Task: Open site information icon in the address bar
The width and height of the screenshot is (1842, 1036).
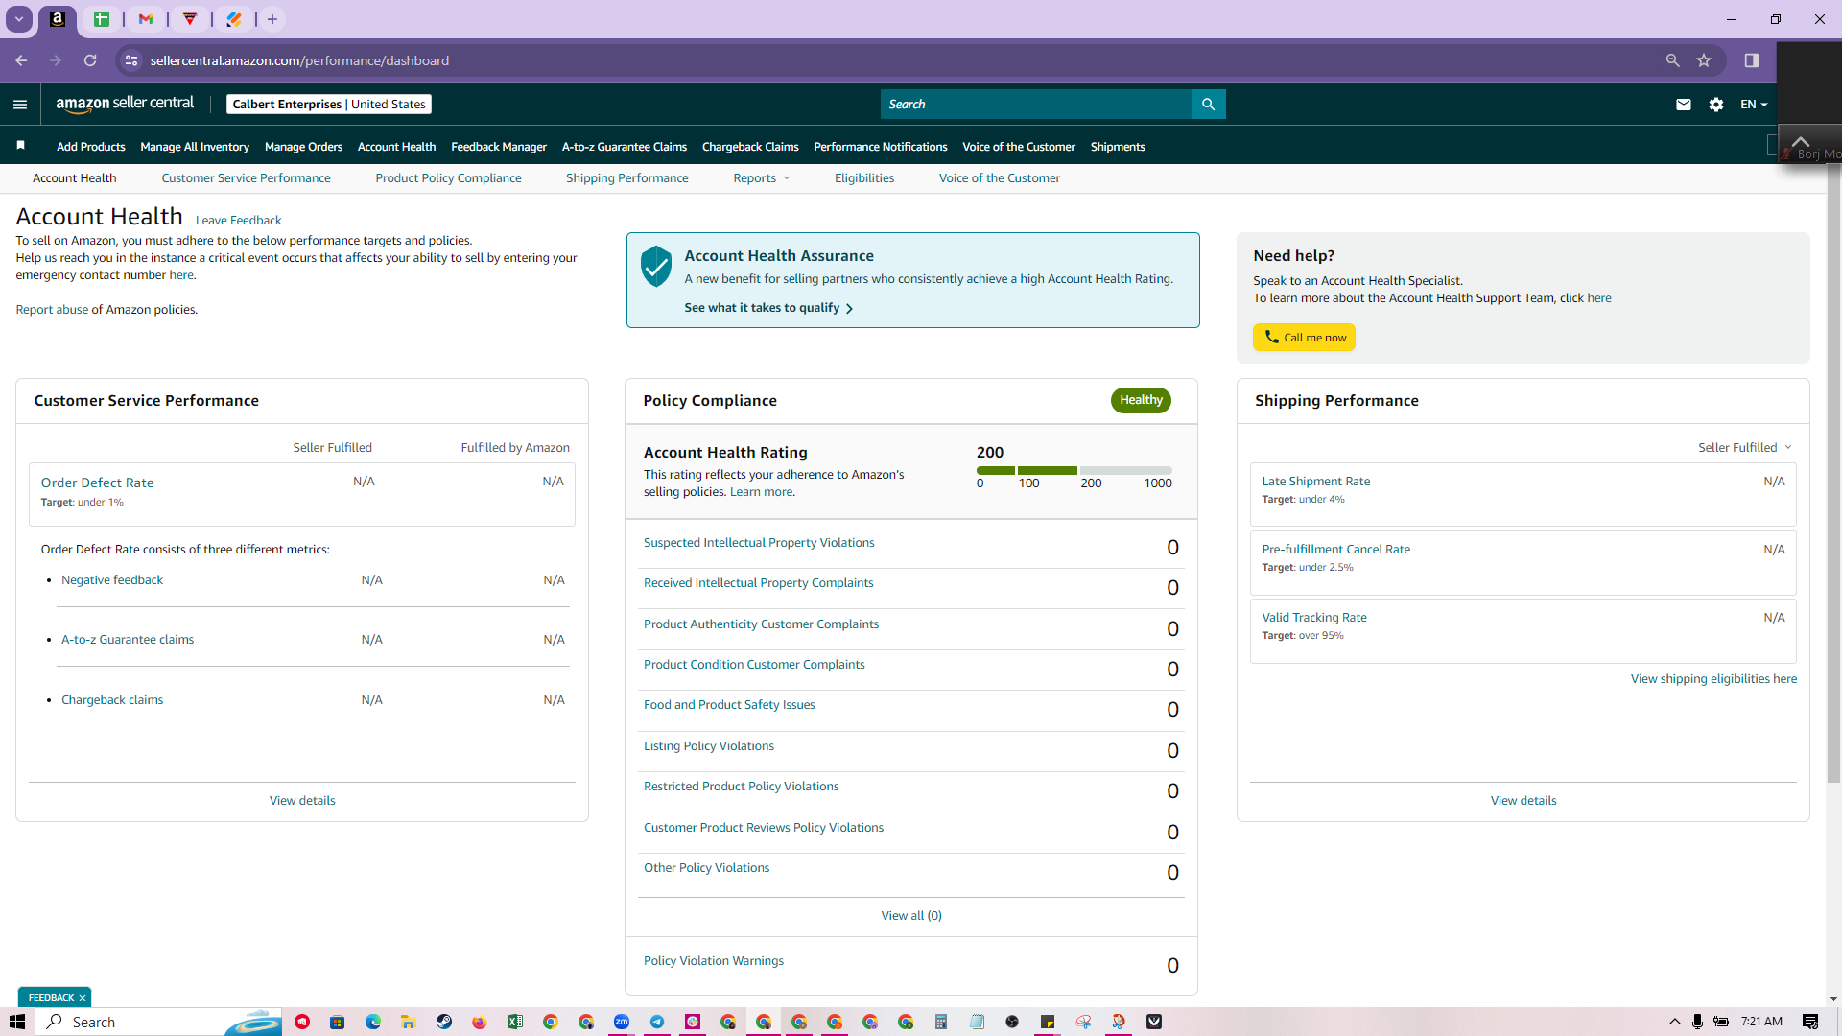Action: (131, 60)
